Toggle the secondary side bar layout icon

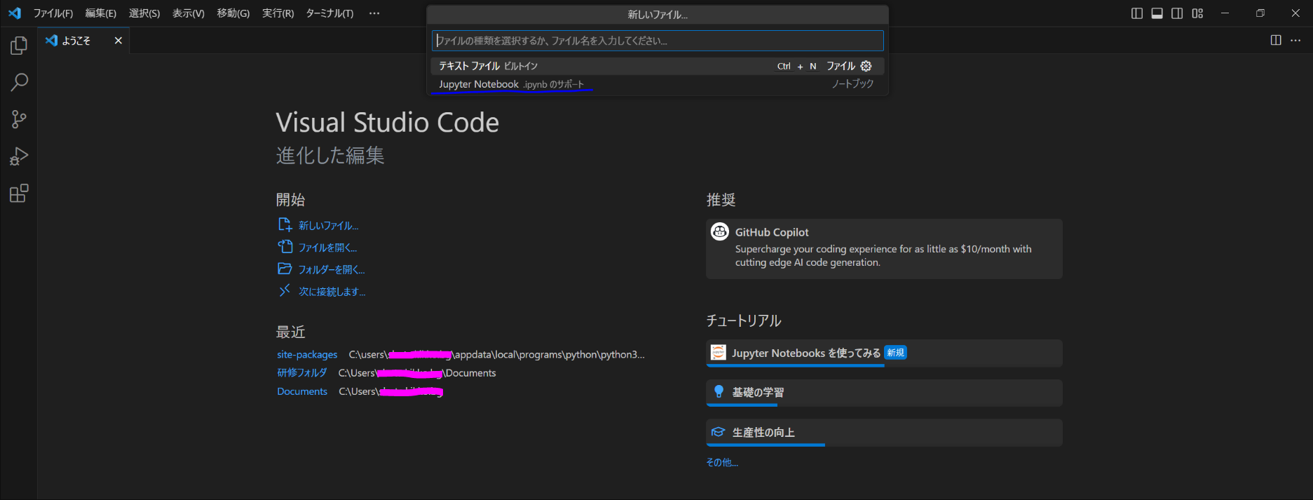[1177, 13]
